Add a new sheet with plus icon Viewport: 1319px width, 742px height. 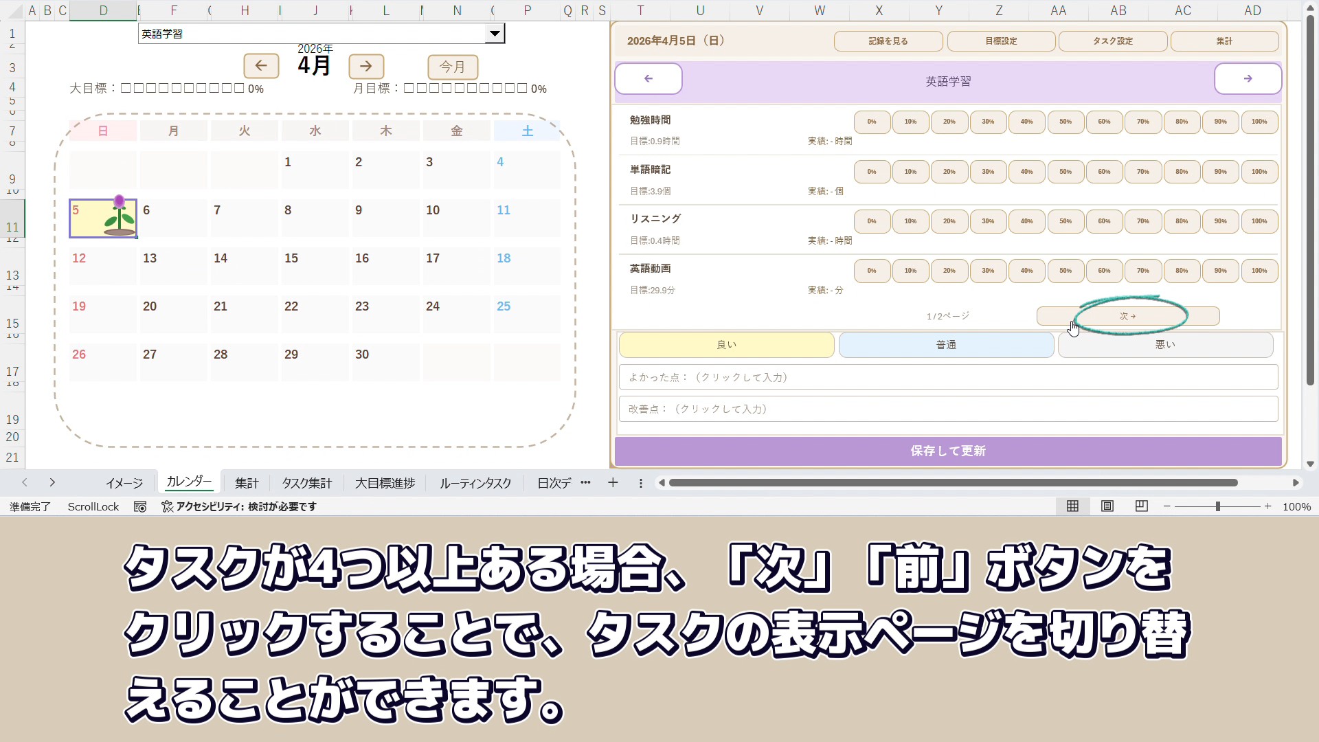tap(613, 483)
